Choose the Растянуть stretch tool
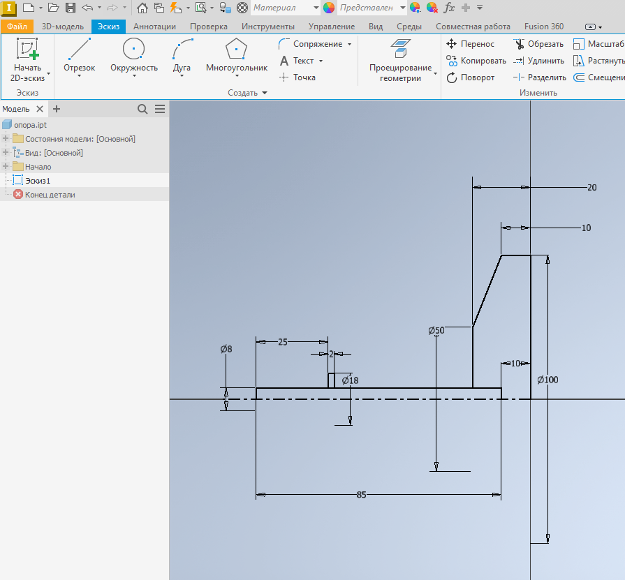Viewport: 625px width, 580px height. [598, 61]
